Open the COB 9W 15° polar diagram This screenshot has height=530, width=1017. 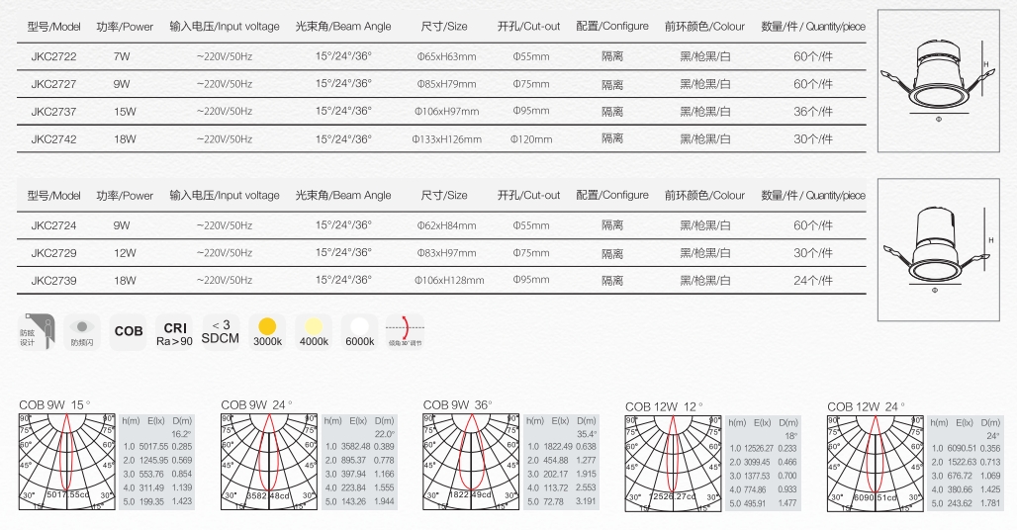(67, 461)
